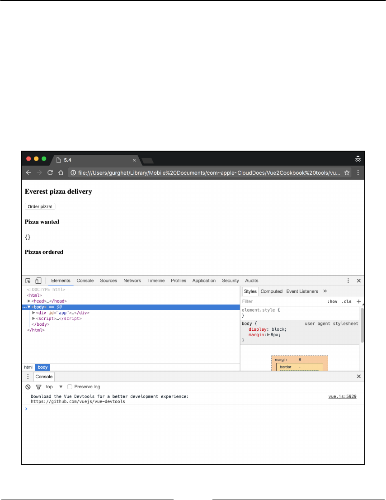Open the Profiles tab

coord(179,281)
